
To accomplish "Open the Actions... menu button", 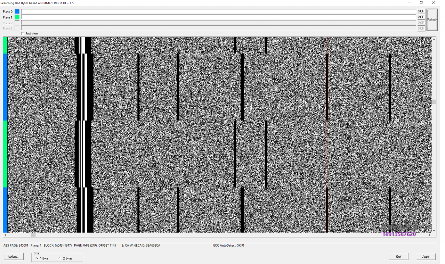I will (x=14, y=257).
